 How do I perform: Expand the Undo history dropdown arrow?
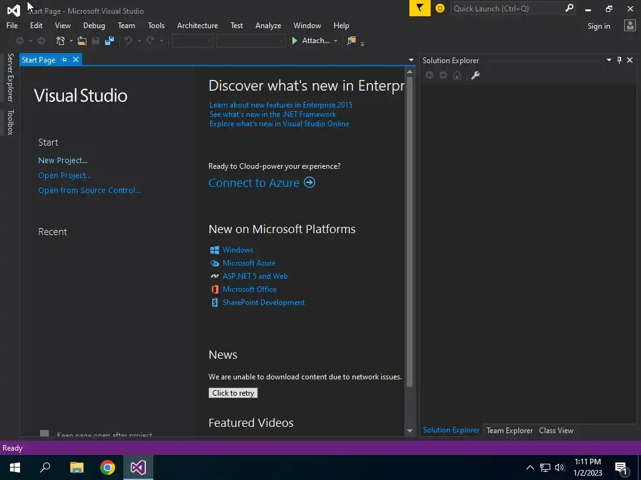pyautogui.click(x=139, y=41)
